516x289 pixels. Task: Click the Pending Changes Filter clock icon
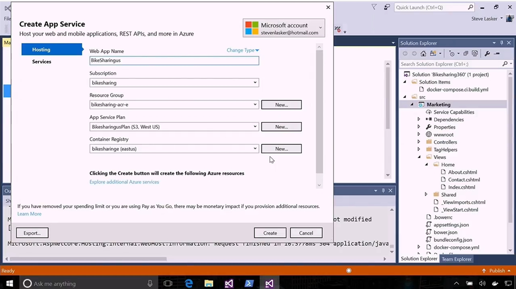pyautogui.click(x=452, y=54)
